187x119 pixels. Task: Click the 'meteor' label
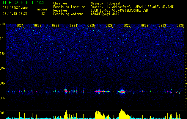tap(42, 9)
